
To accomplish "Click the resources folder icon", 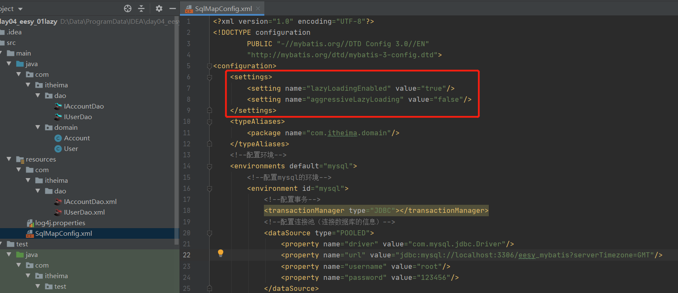I will point(20,159).
